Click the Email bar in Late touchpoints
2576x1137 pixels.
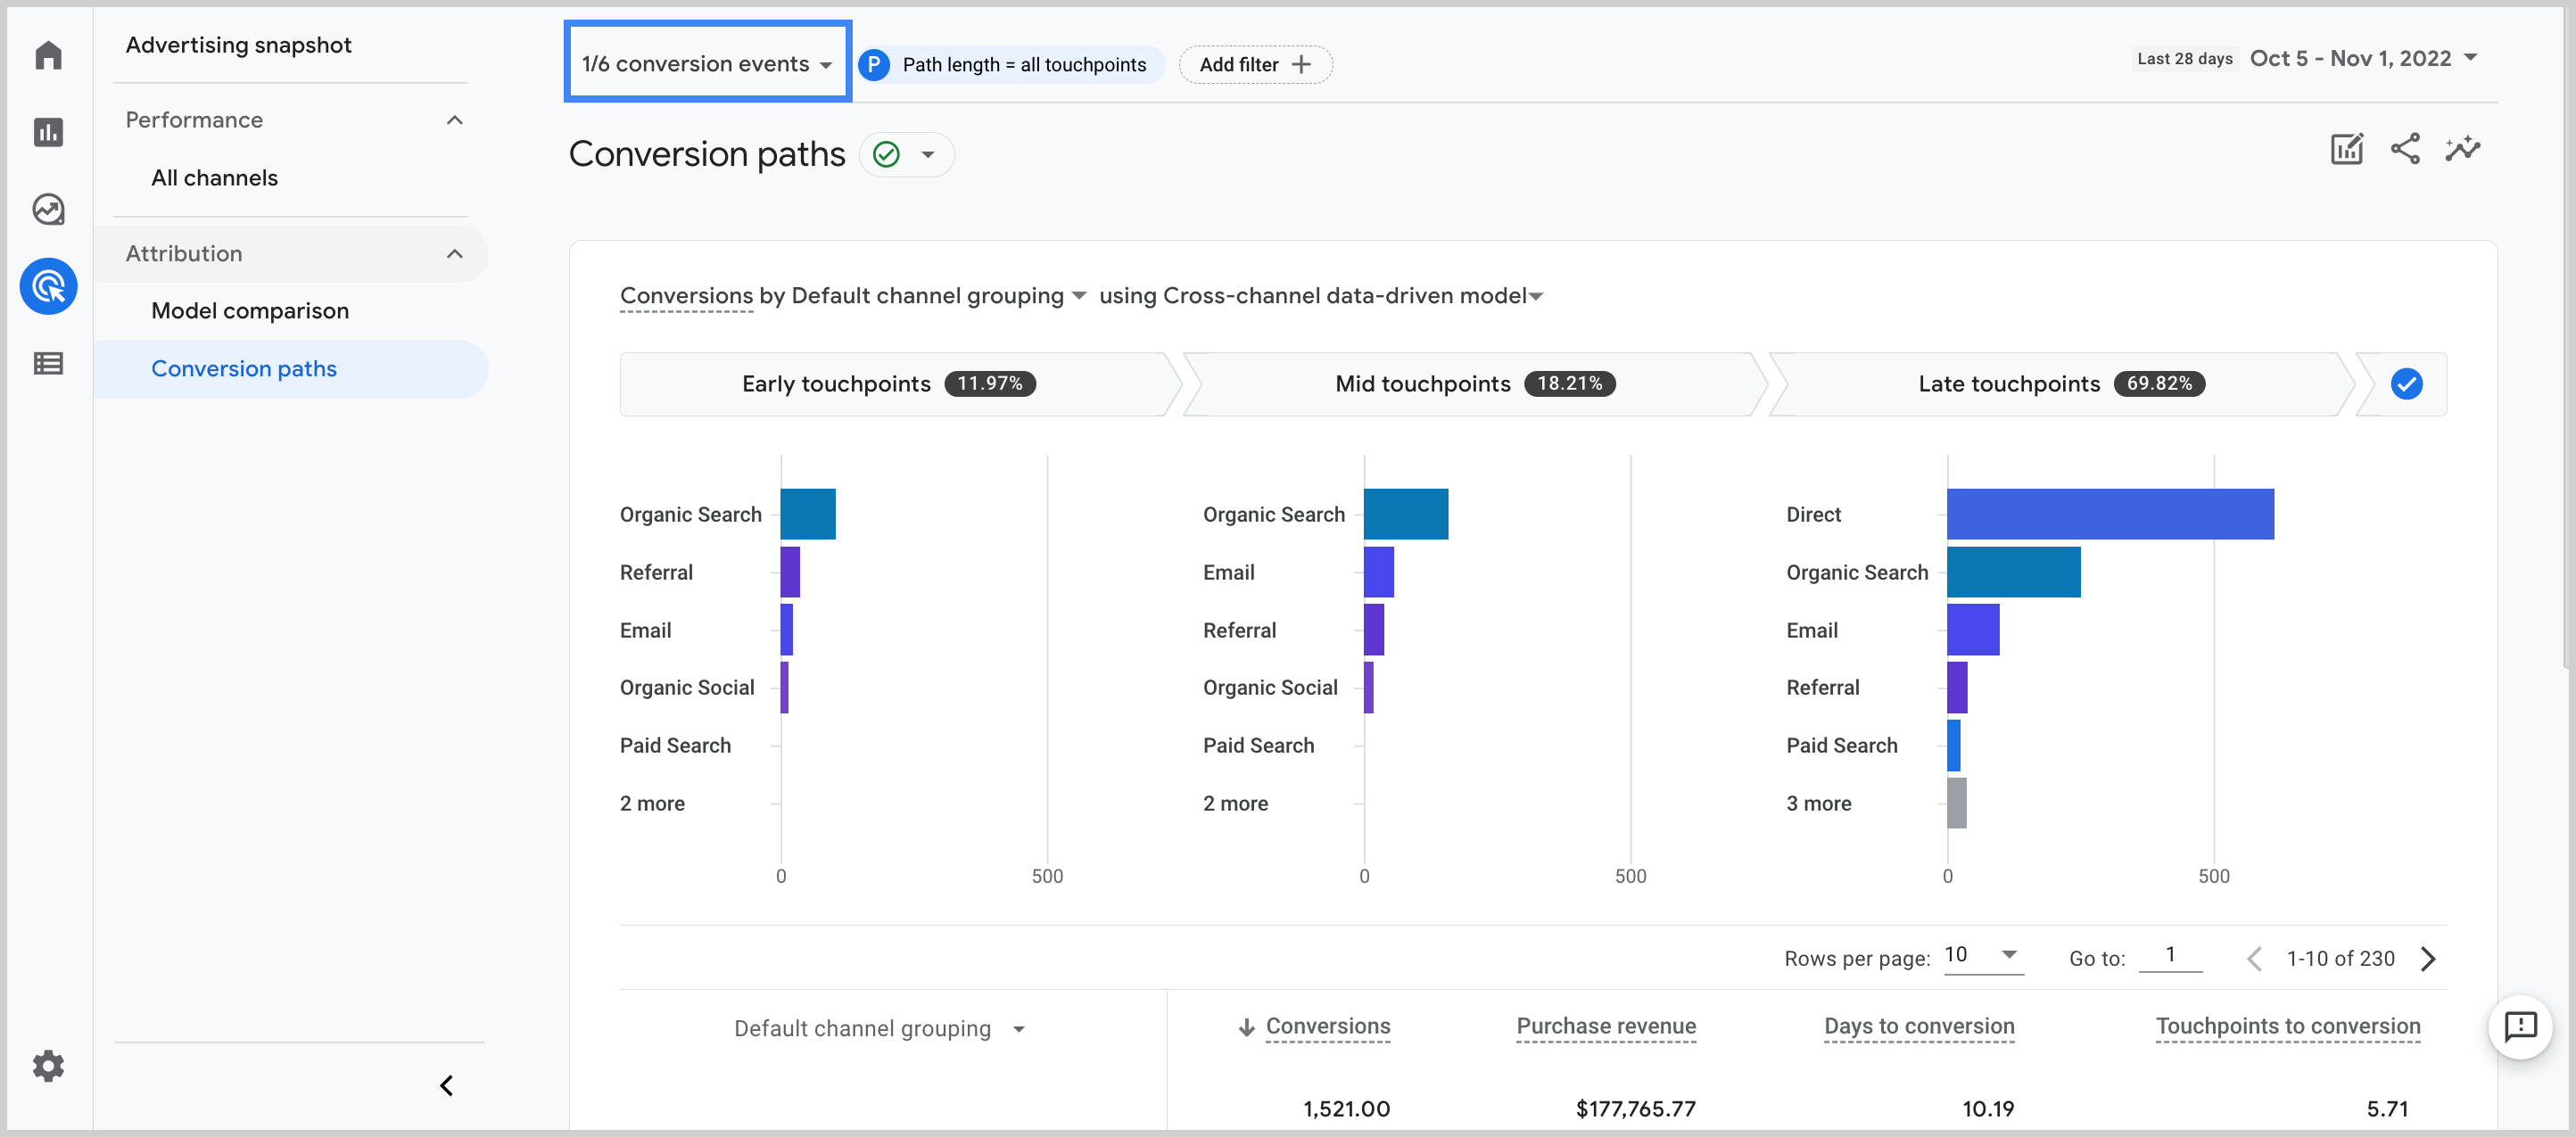pos(1973,630)
